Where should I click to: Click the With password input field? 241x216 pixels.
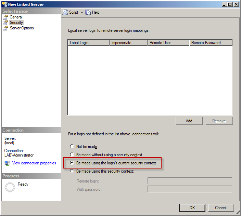[x=190, y=189]
